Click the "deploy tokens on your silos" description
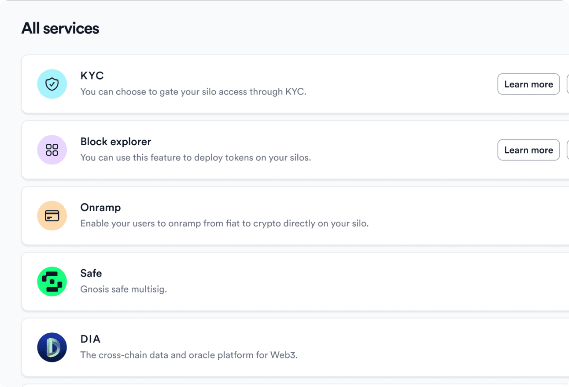This screenshot has width=569, height=387. [x=196, y=157]
